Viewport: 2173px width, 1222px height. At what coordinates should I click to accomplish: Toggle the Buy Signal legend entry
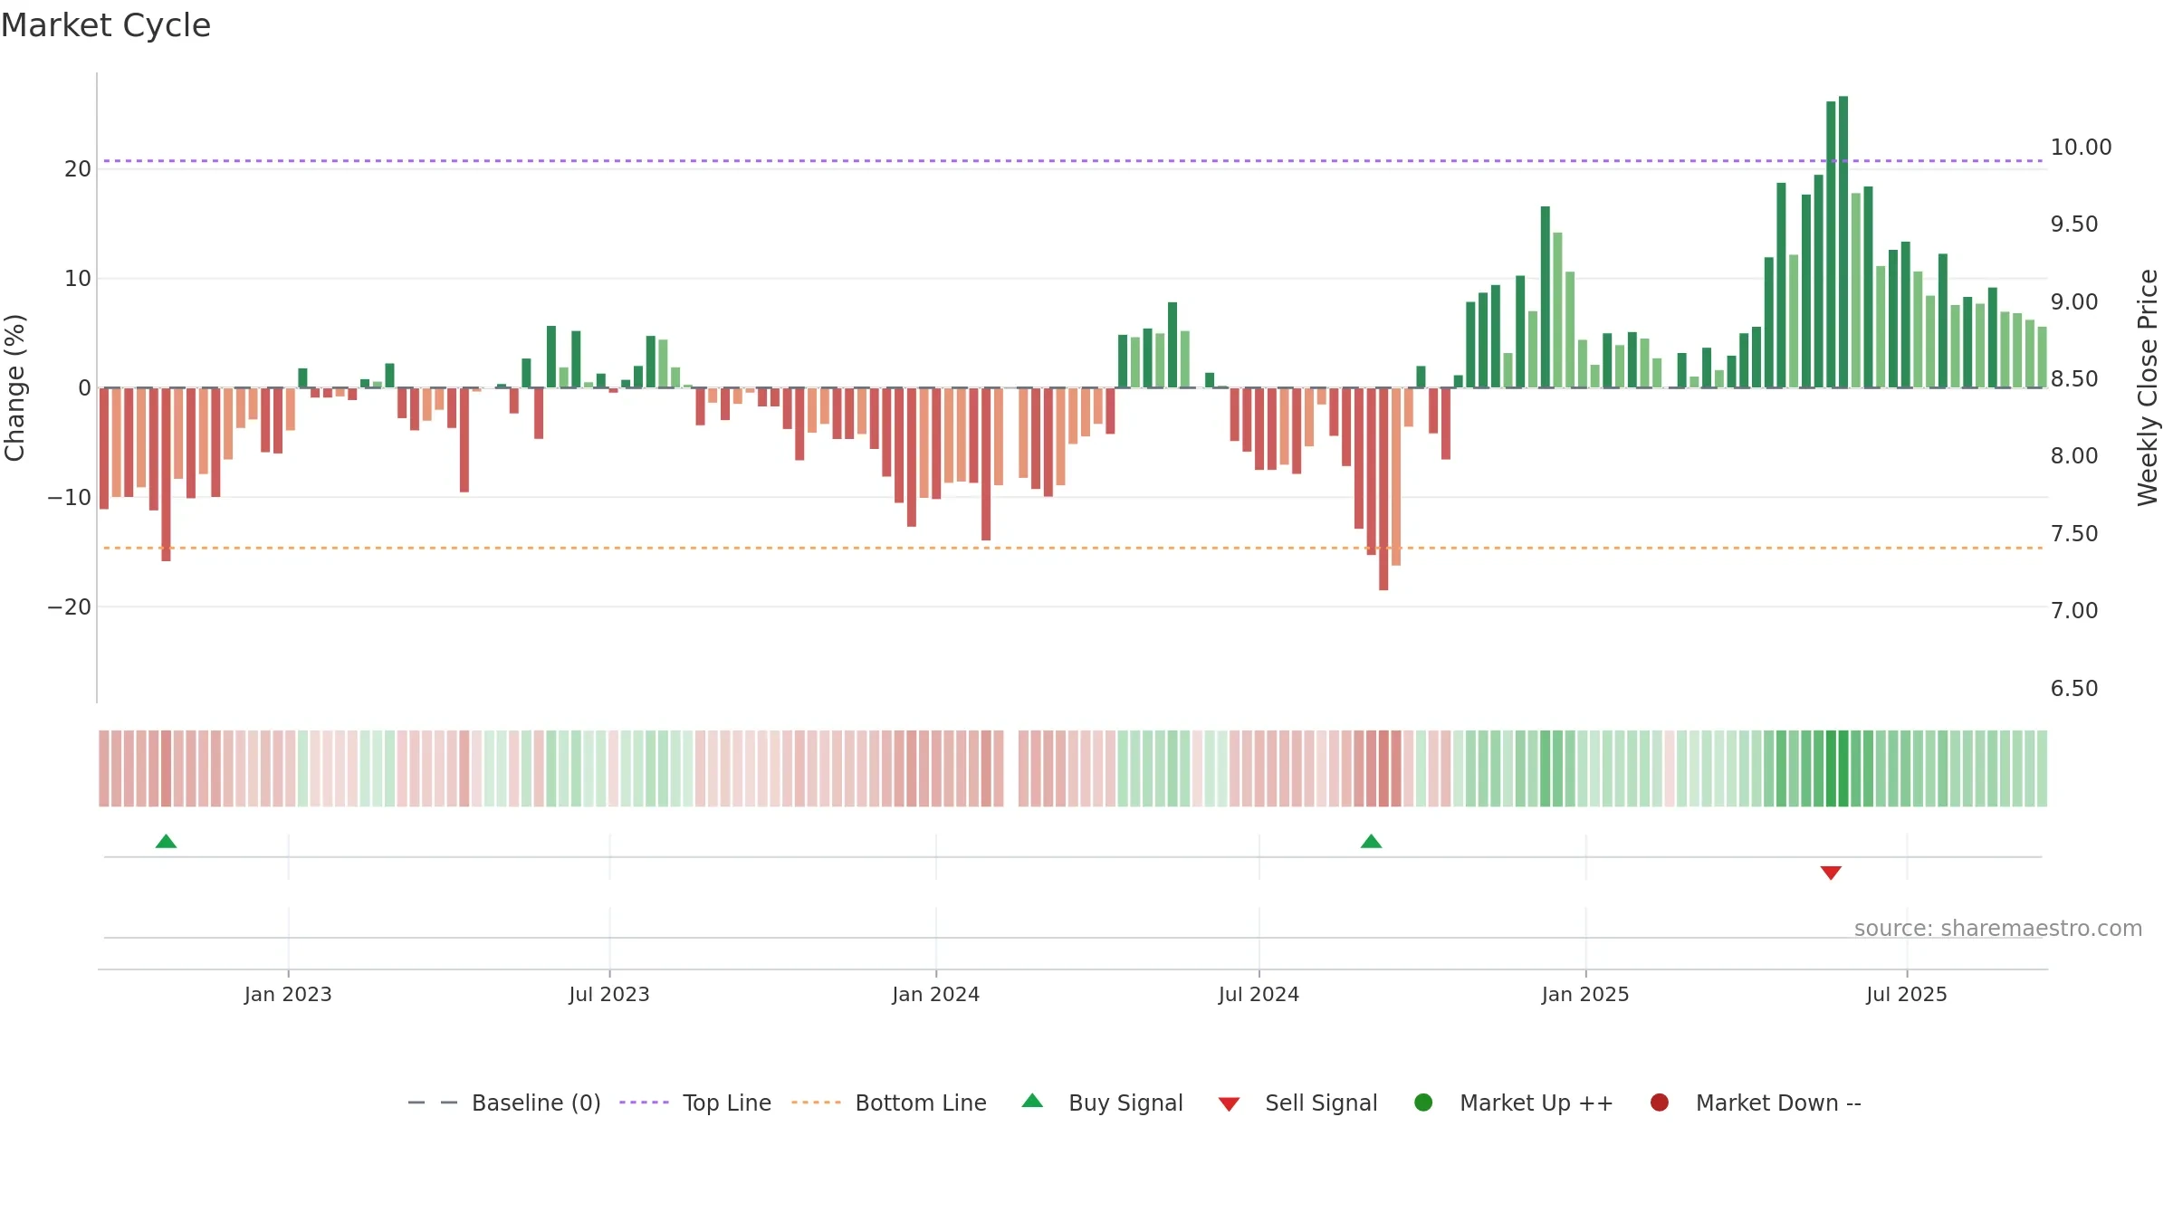1102,1103
